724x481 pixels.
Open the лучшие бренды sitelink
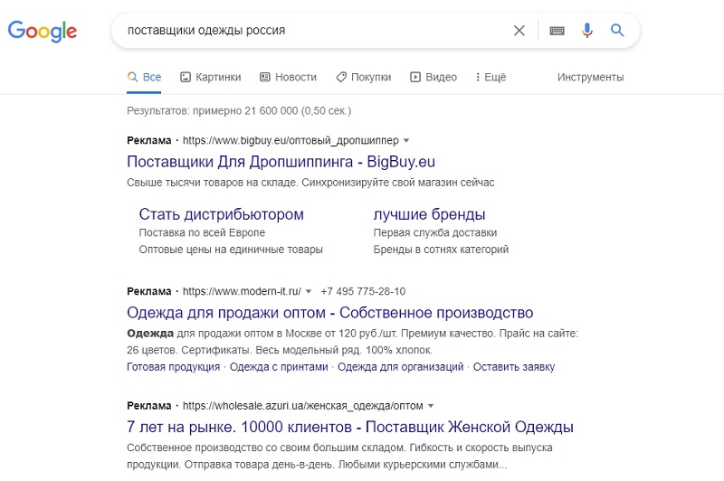point(429,214)
